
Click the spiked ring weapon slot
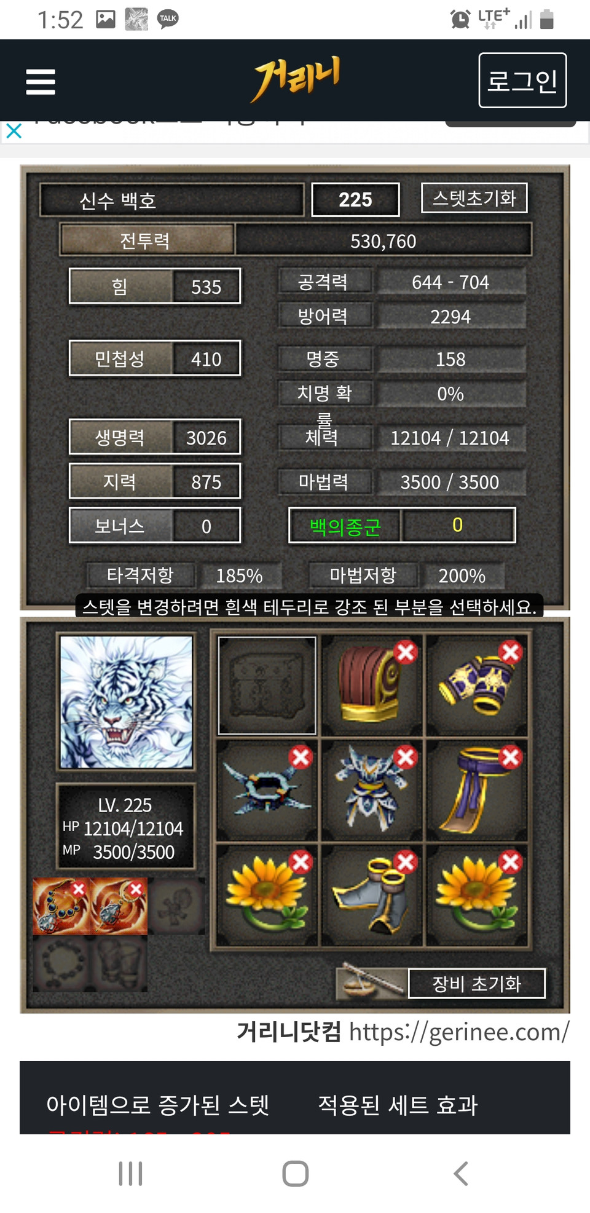coord(267,791)
